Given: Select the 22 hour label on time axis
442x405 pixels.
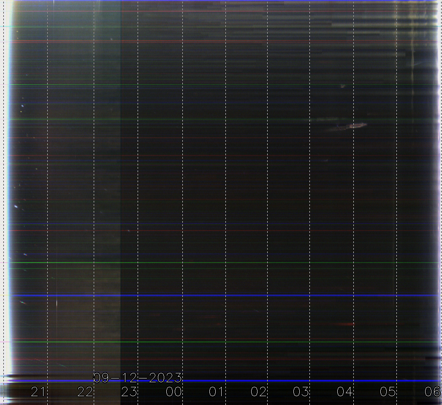Looking at the screenshot, I should (85, 392).
